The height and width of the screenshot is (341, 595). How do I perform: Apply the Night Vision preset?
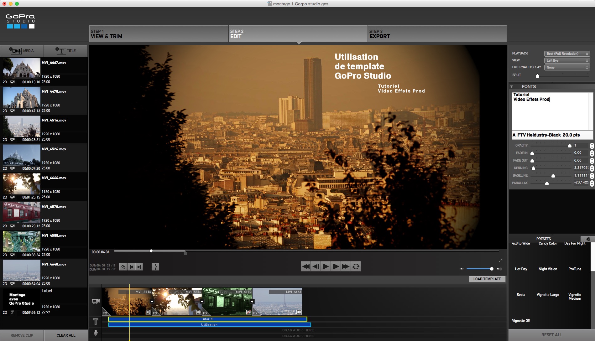[x=548, y=269]
